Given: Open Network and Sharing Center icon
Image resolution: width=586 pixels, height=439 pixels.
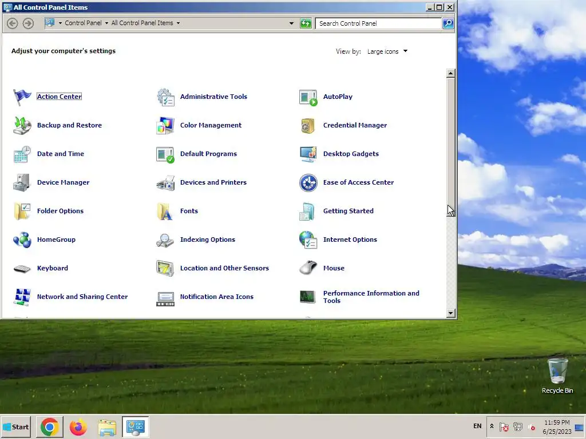Looking at the screenshot, I should coord(22,297).
